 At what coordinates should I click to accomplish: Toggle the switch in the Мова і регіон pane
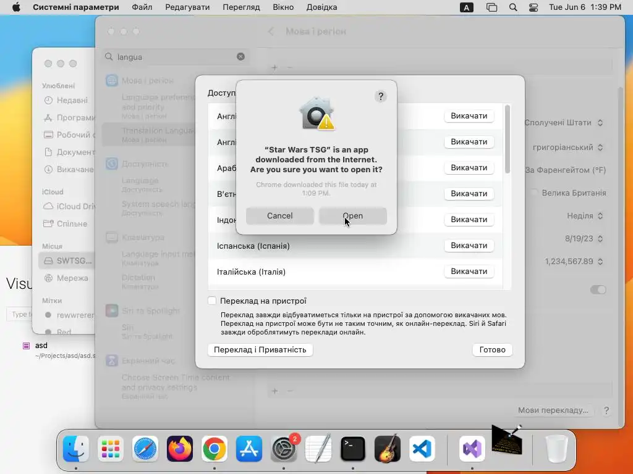point(598,289)
